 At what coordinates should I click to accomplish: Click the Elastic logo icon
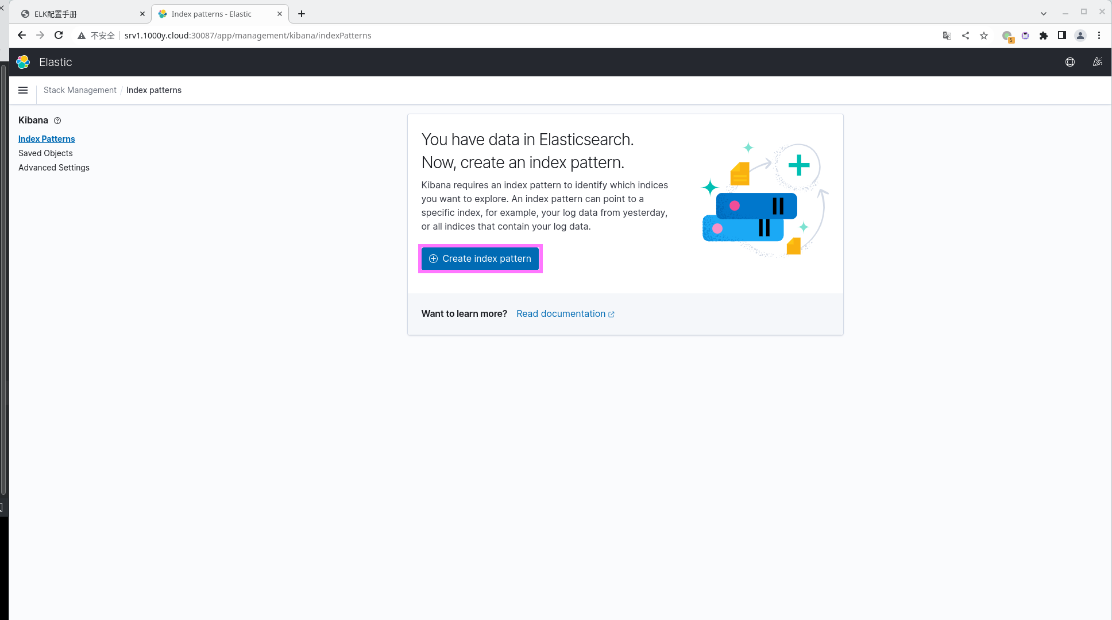click(x=23, y=62)
